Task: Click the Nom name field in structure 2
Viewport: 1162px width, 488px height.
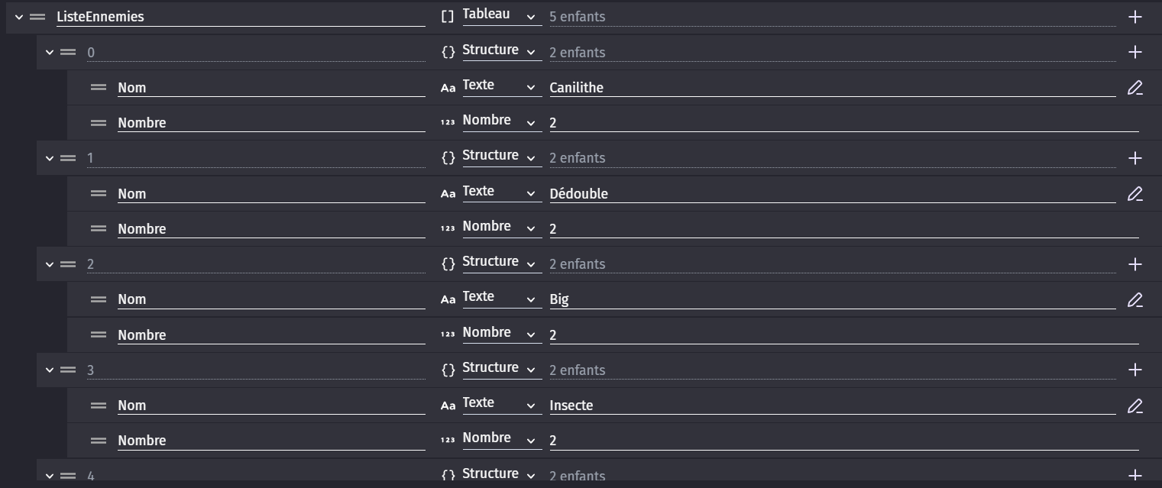Action: click(271, 299)
